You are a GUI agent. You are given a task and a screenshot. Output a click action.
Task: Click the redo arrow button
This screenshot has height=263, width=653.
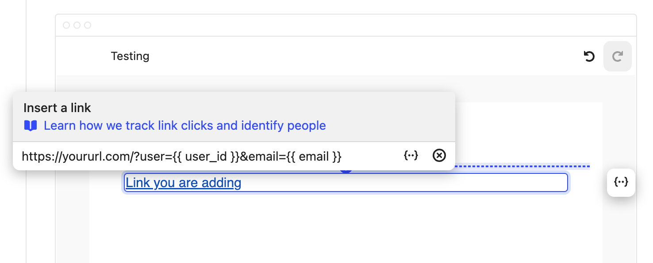[618, 56]
